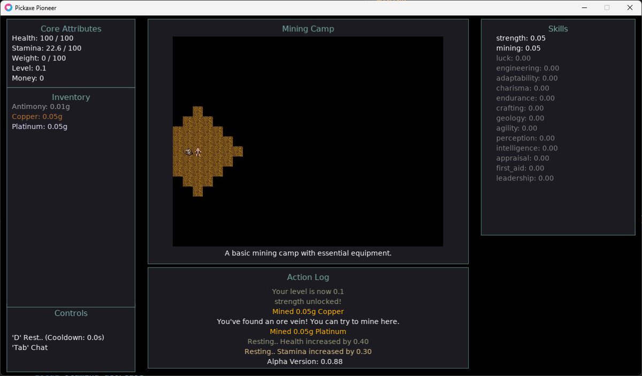Click the Action Log heading
642x376 pixels.
[308, 277]
